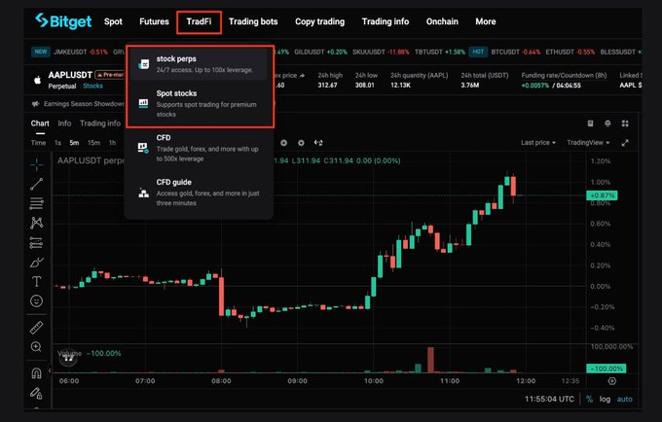
Task: Click the stock perps menu icon
Action: [x=144, y=64]
